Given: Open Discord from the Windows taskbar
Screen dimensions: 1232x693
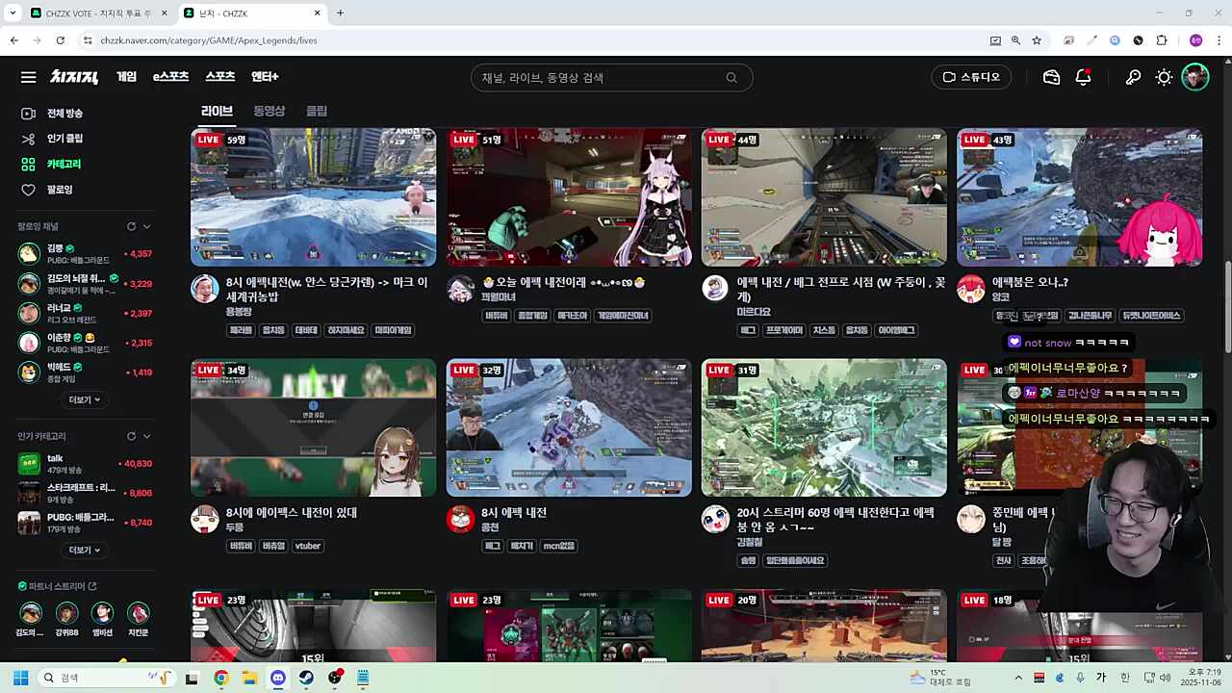Looking at the screenshot, I should pyautogui.click(x=278, y=678).
